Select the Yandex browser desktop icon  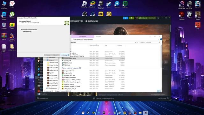[12, 4]
